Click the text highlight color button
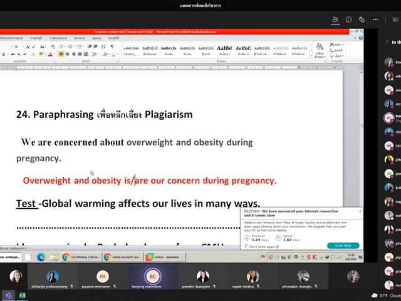Image resolution: width=401 pixels, height=301 pixels. point(41,55)
